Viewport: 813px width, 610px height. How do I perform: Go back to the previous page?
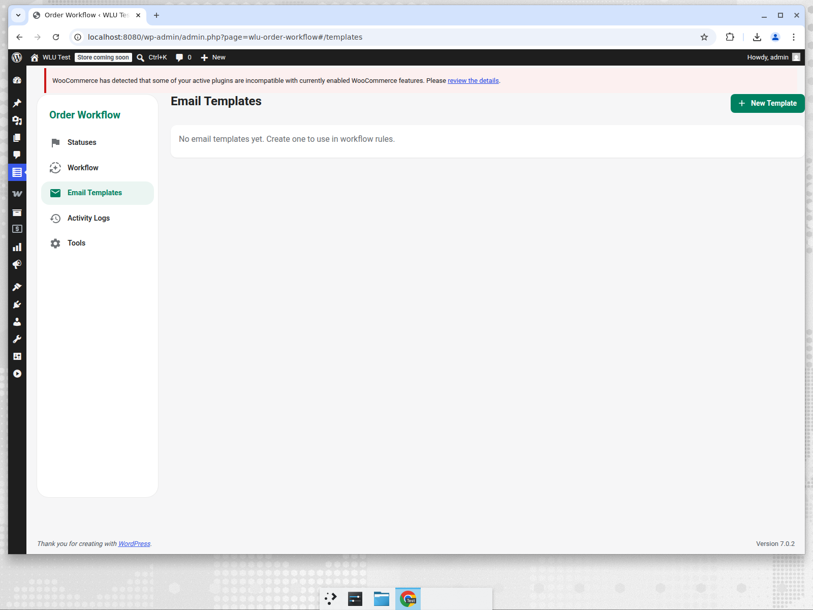pyautogui.click(x=19, y=37)
